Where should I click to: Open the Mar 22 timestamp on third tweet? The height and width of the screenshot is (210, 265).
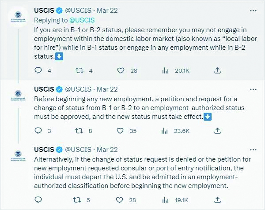pyautogui.click(x=107, y=150)
